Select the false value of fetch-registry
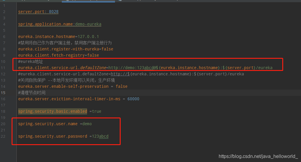Viewport: 301px width, 162px height. (93, 55)
